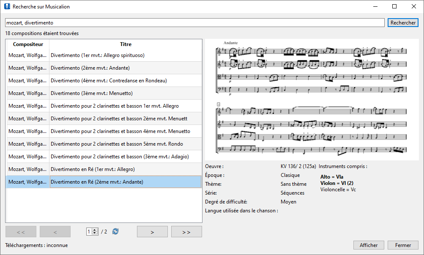This screenshot has height=255, width=424.
Task: Open the Andante sheet music preview
Action: [312, 100]
